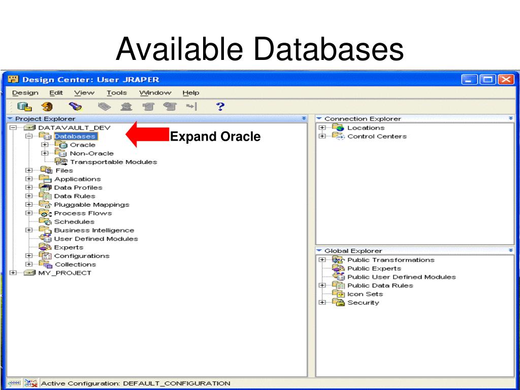Minimize the Design Center window
Screen dimensions: 520x390
(469, 80)
